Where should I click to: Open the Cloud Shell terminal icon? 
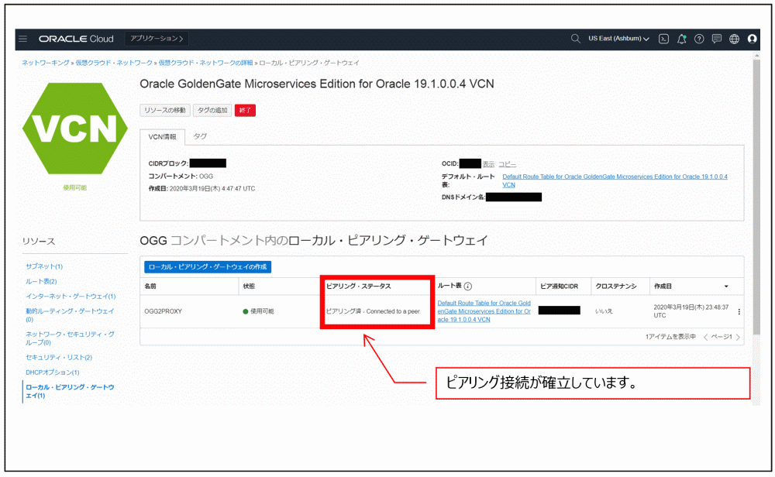coord(664,39)
